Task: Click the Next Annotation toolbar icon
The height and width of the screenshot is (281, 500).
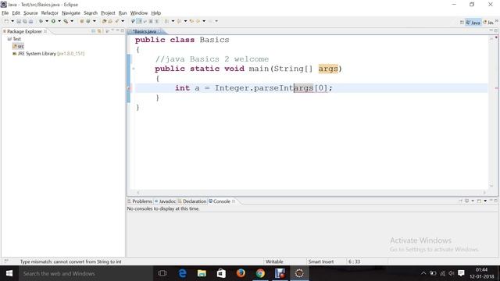Action: [166, 21]
